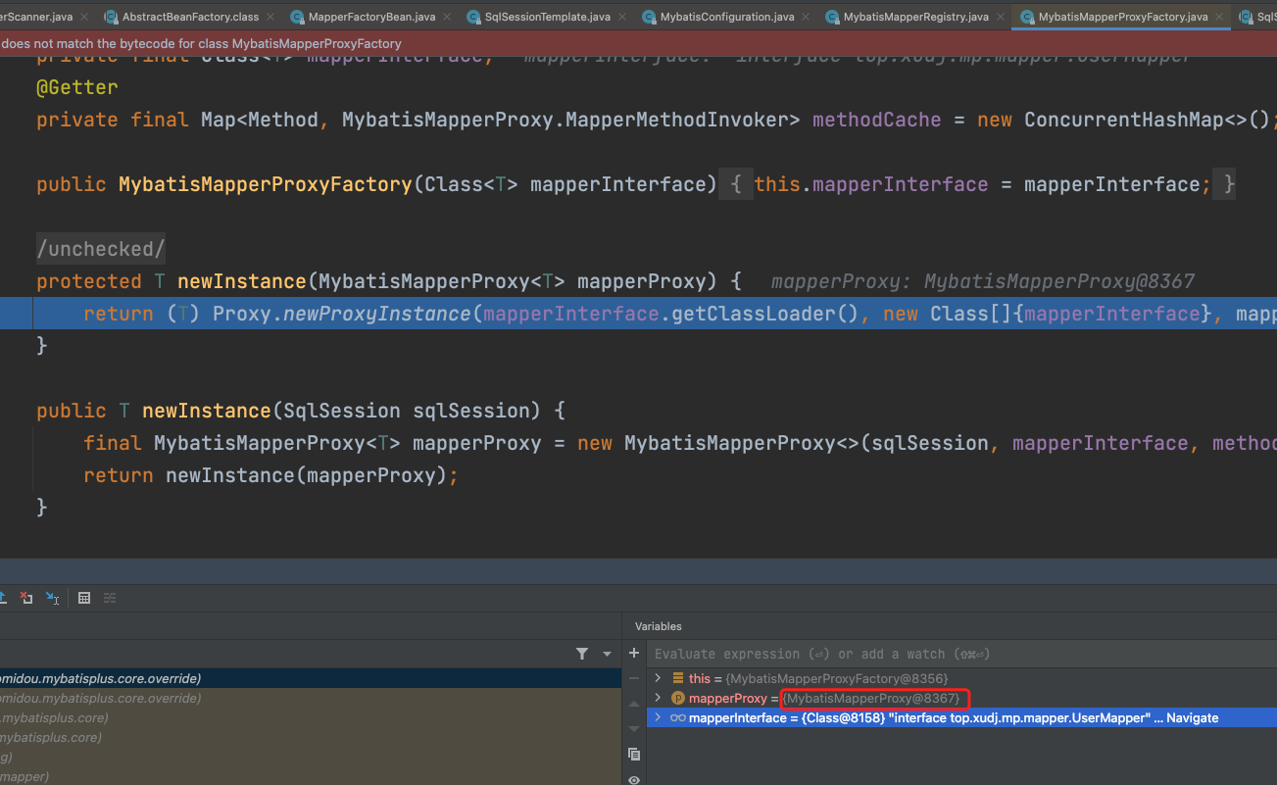
Task: Expand the folded /unchecked/ annotation region
Action: pos(101,249)
